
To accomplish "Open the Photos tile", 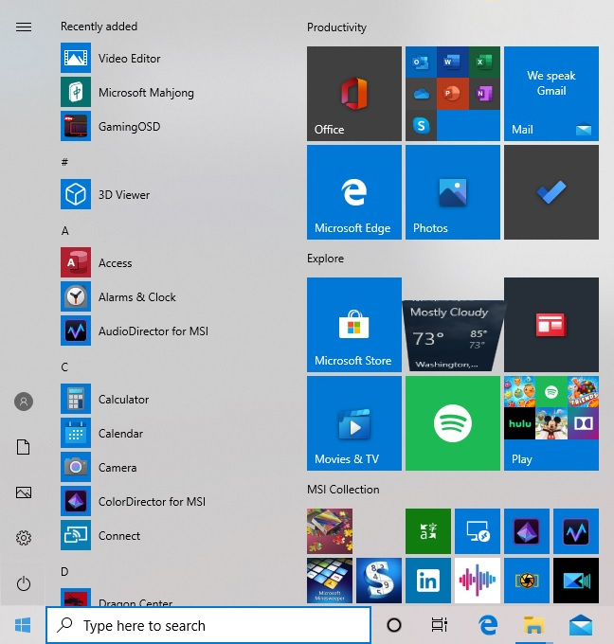I will [453, 192].
